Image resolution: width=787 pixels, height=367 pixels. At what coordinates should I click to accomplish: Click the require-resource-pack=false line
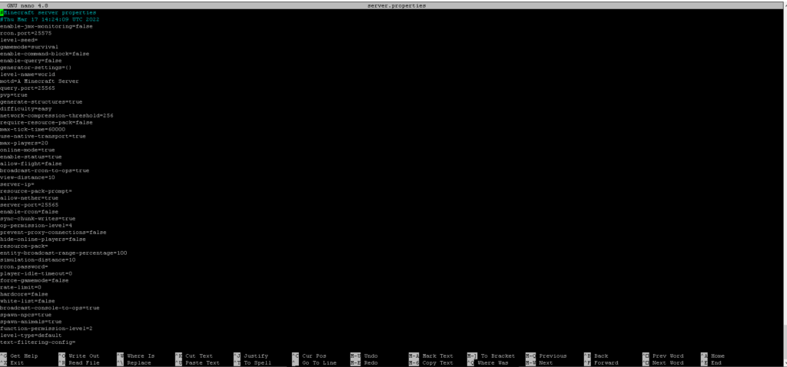46,122
